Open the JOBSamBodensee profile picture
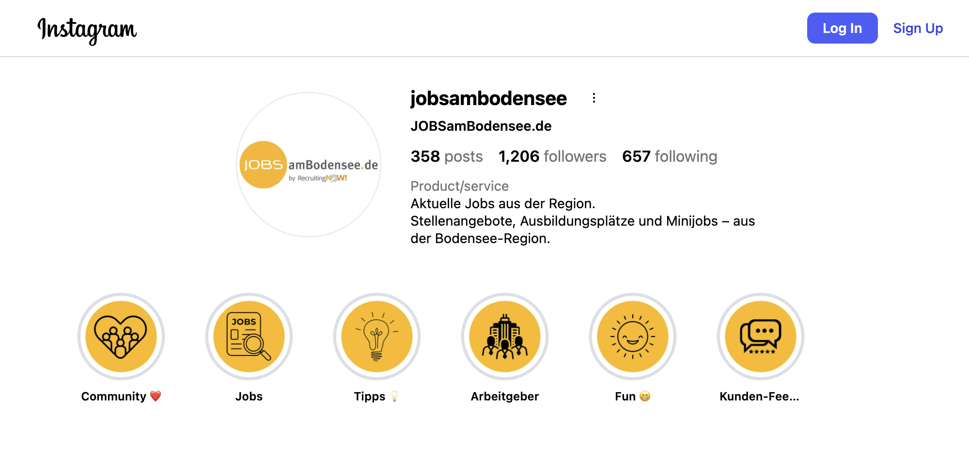Screen dimensions: 969x460 click(x=309, y=165)
